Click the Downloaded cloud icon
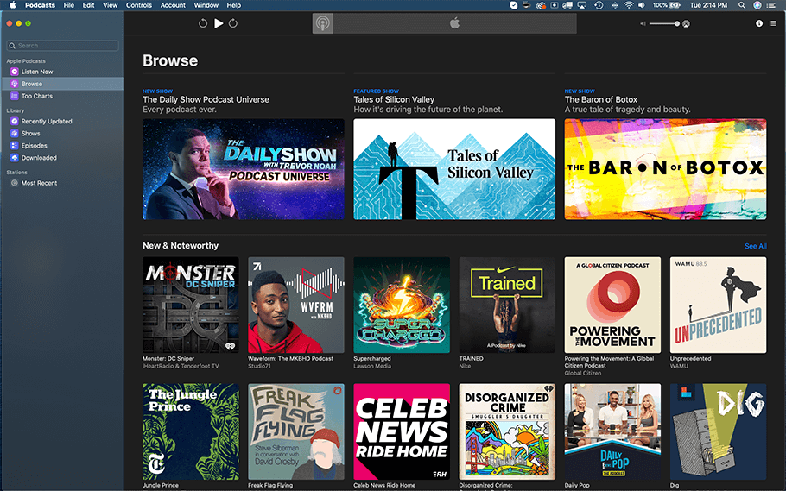786x491 pixels. click(x=15, y=158)
